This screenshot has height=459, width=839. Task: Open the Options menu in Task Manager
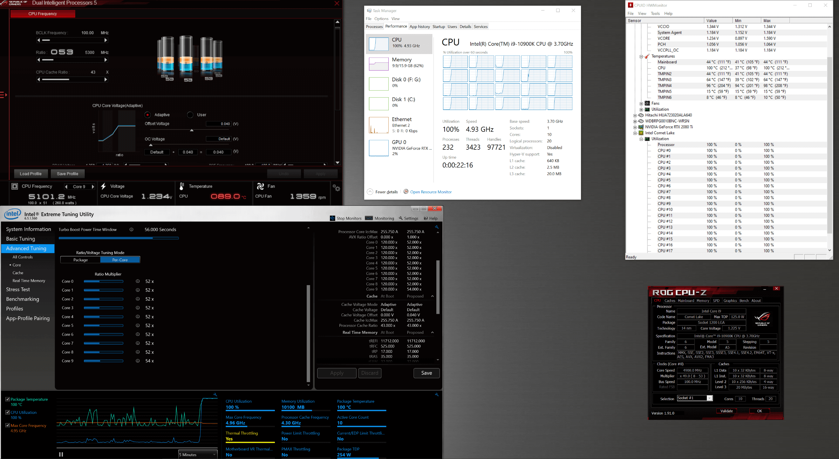[x=381, y=18]
